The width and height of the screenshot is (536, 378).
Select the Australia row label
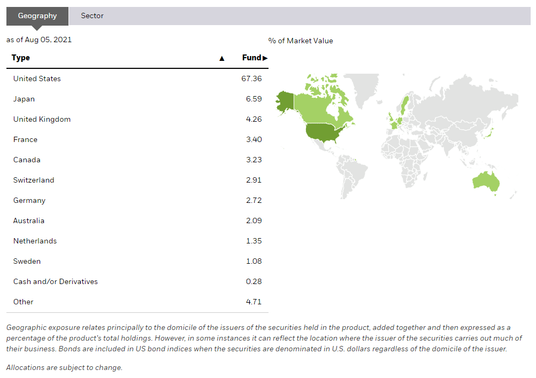pos(29,220)
